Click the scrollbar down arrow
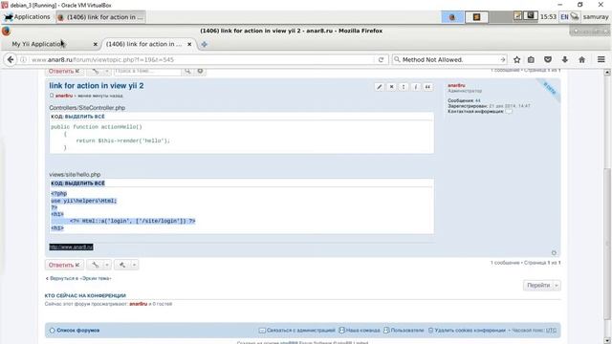Screen dimensions: 612x344 pos(607,341)
